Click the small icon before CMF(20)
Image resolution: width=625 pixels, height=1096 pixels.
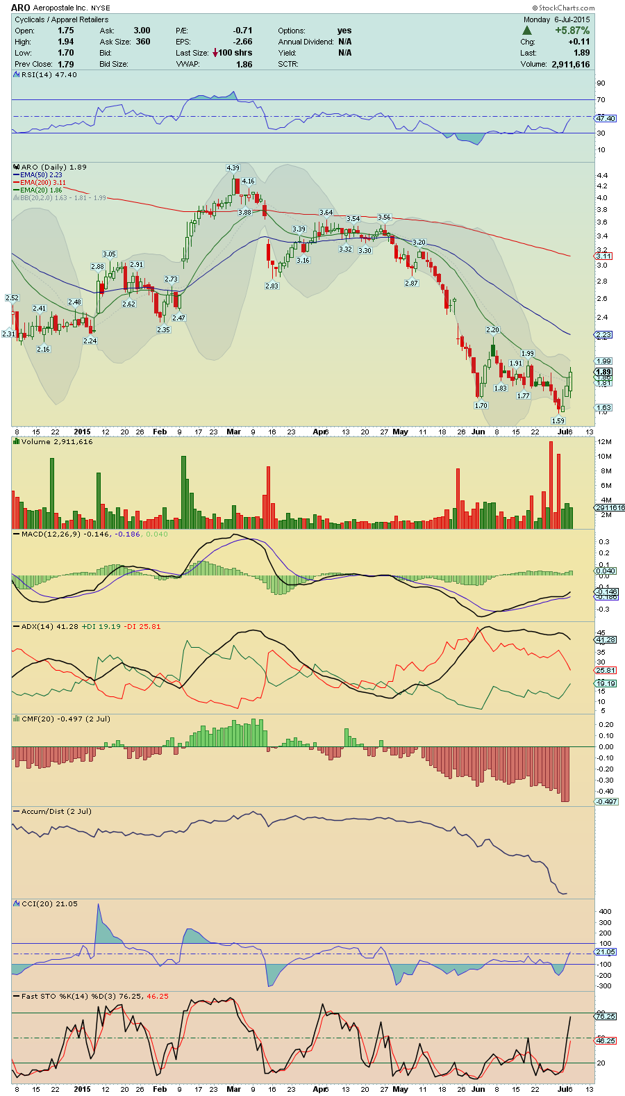click(17, 719)
